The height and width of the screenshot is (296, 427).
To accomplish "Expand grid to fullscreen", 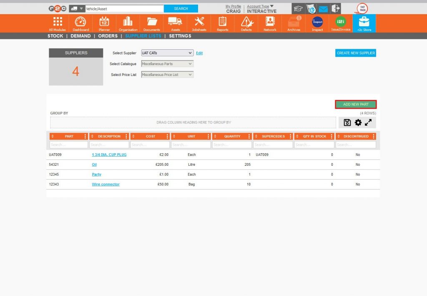I will click(368, 122).
